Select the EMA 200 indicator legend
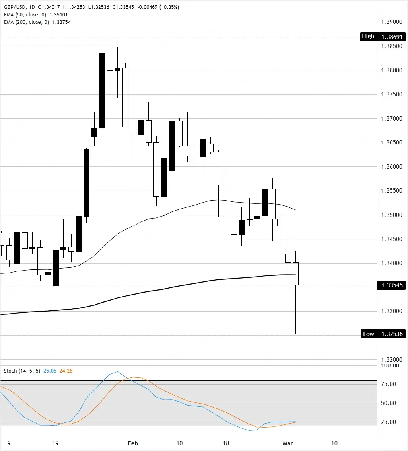 [x=26, y=22]
